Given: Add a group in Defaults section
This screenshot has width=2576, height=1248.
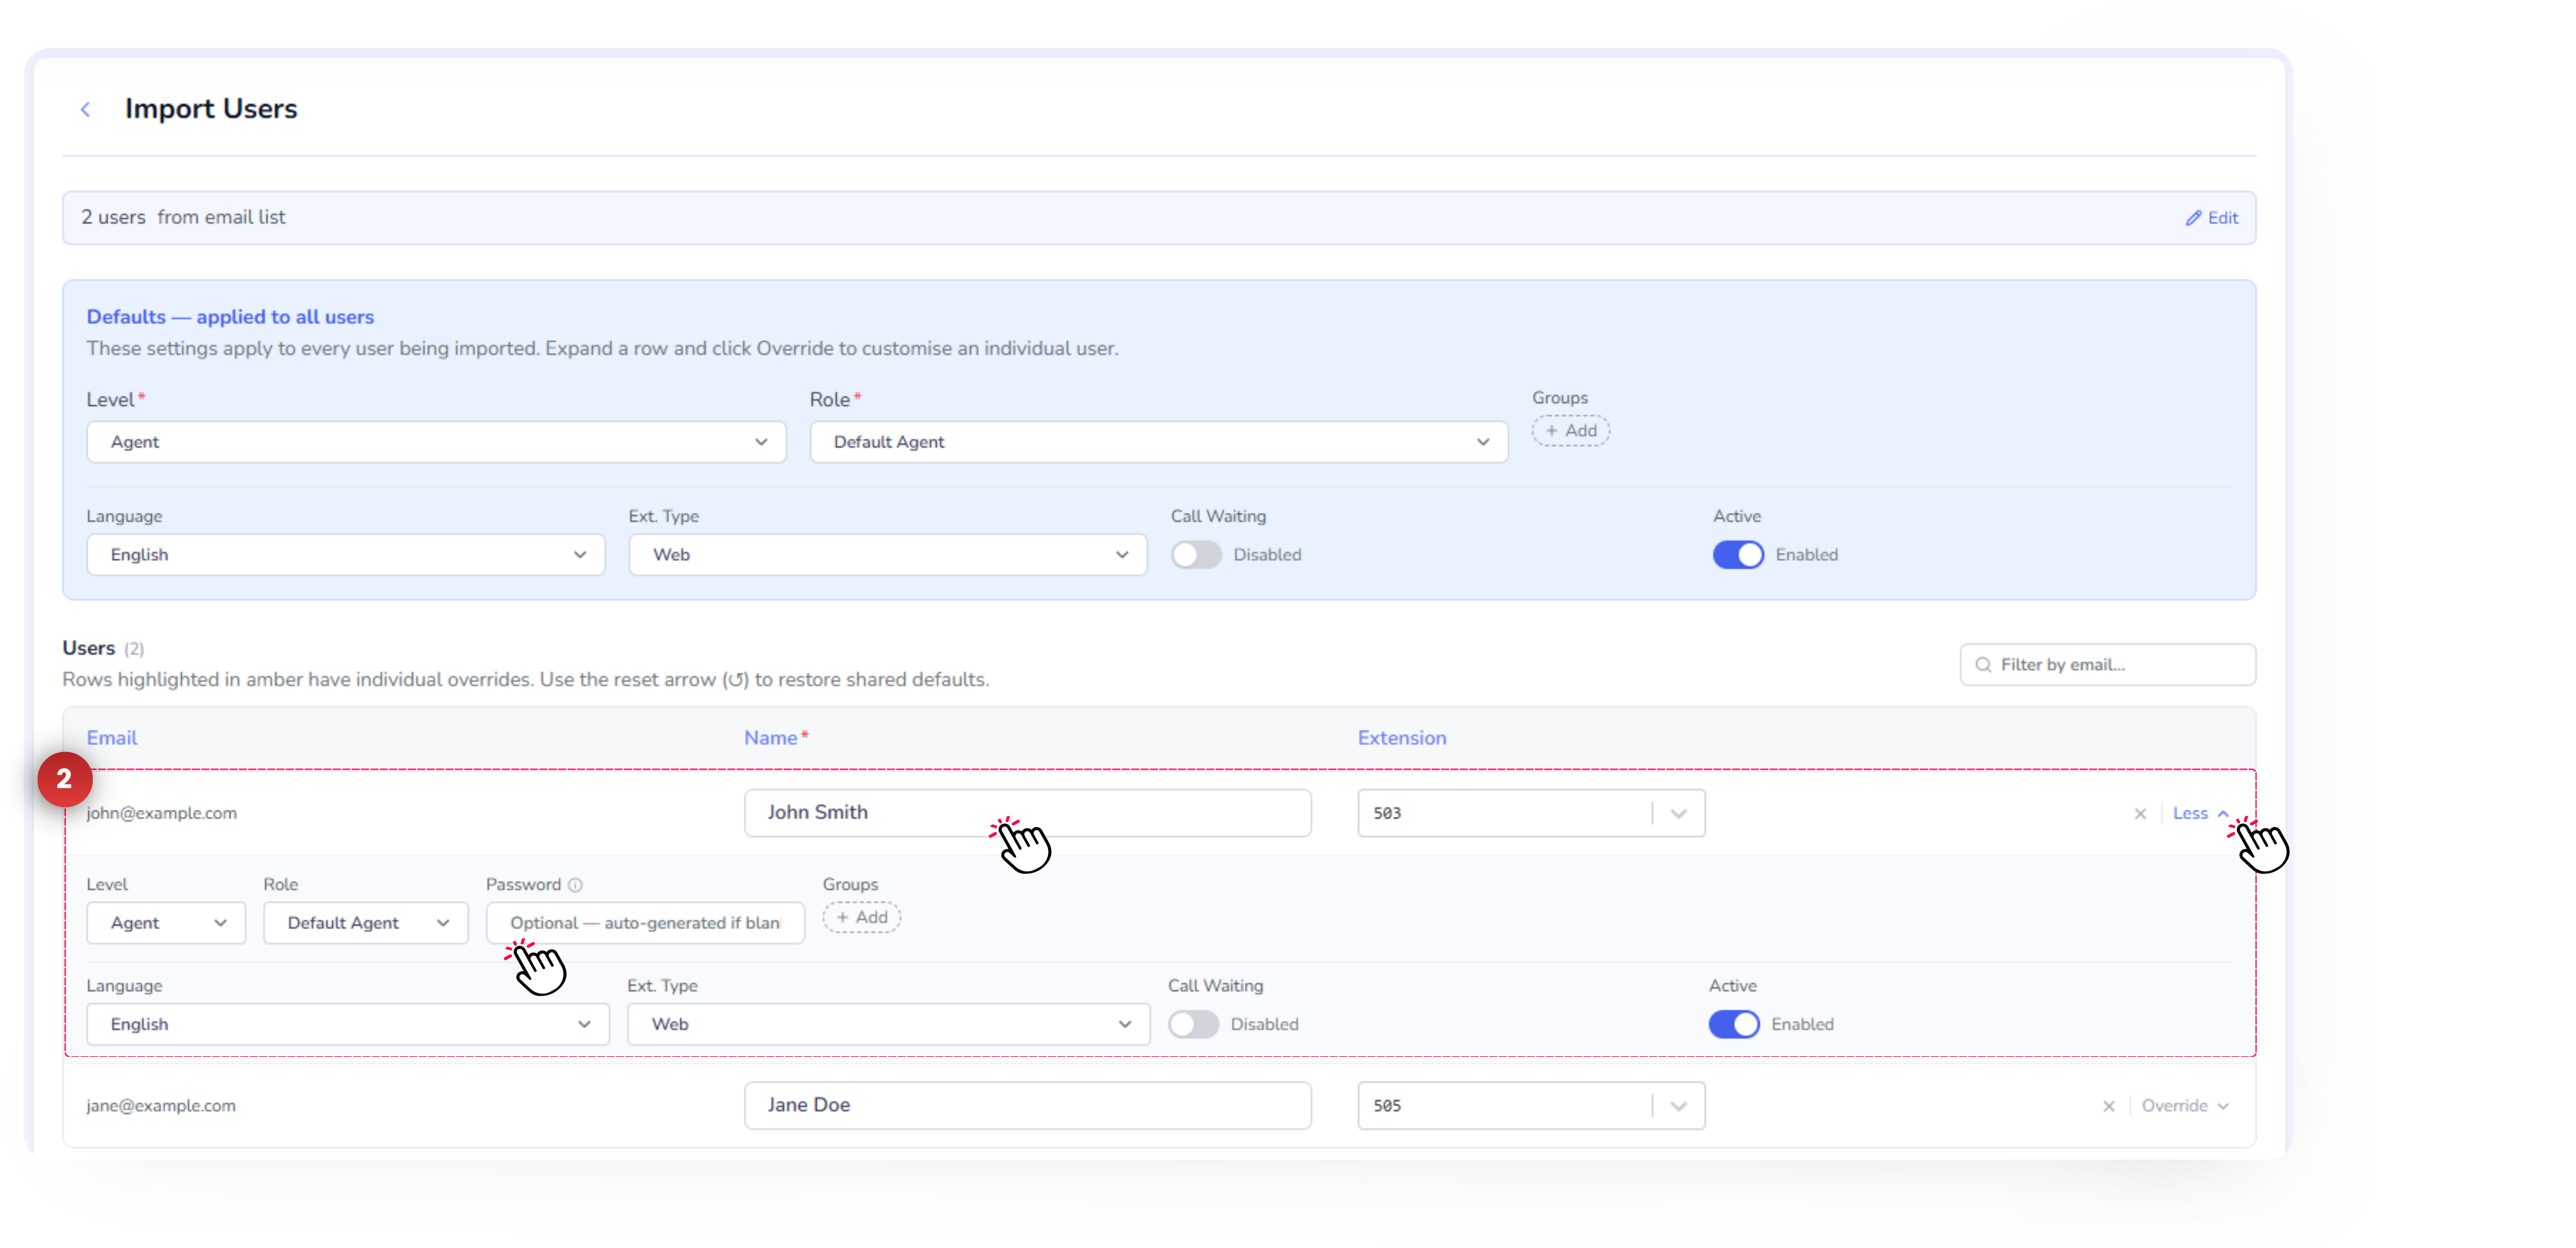Looking at the screenshot, I should pos(1570,430).
